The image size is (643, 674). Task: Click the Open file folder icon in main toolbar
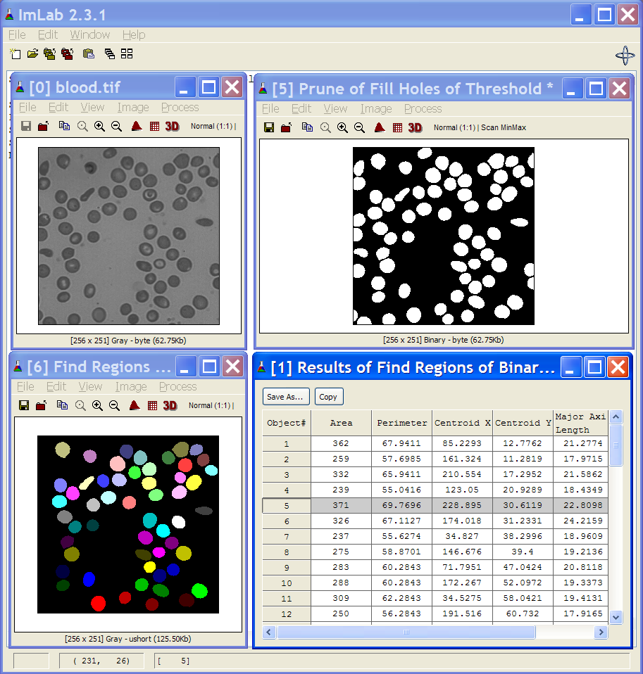32,53
